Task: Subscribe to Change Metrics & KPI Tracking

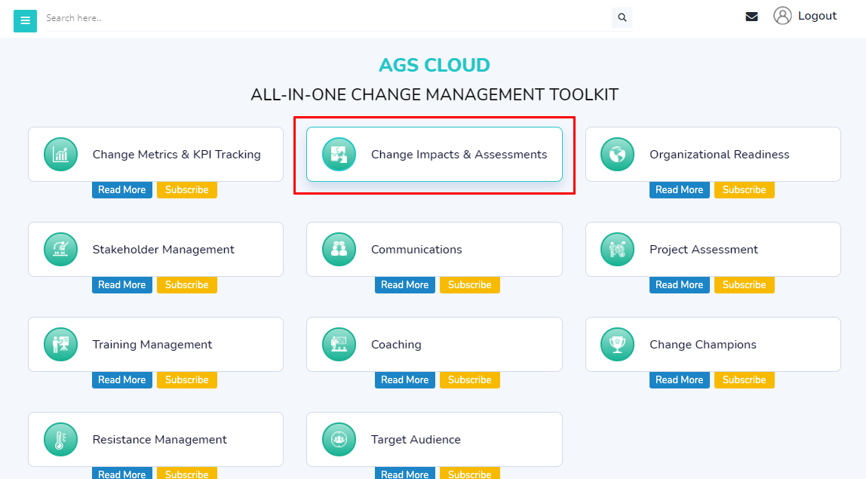Action: coord(186,189)
